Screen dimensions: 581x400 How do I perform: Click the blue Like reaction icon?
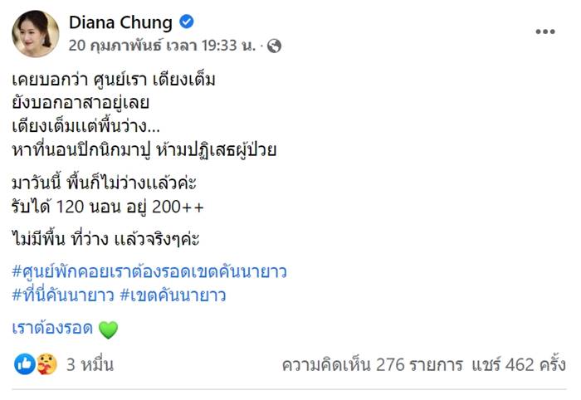click(25, 363)
